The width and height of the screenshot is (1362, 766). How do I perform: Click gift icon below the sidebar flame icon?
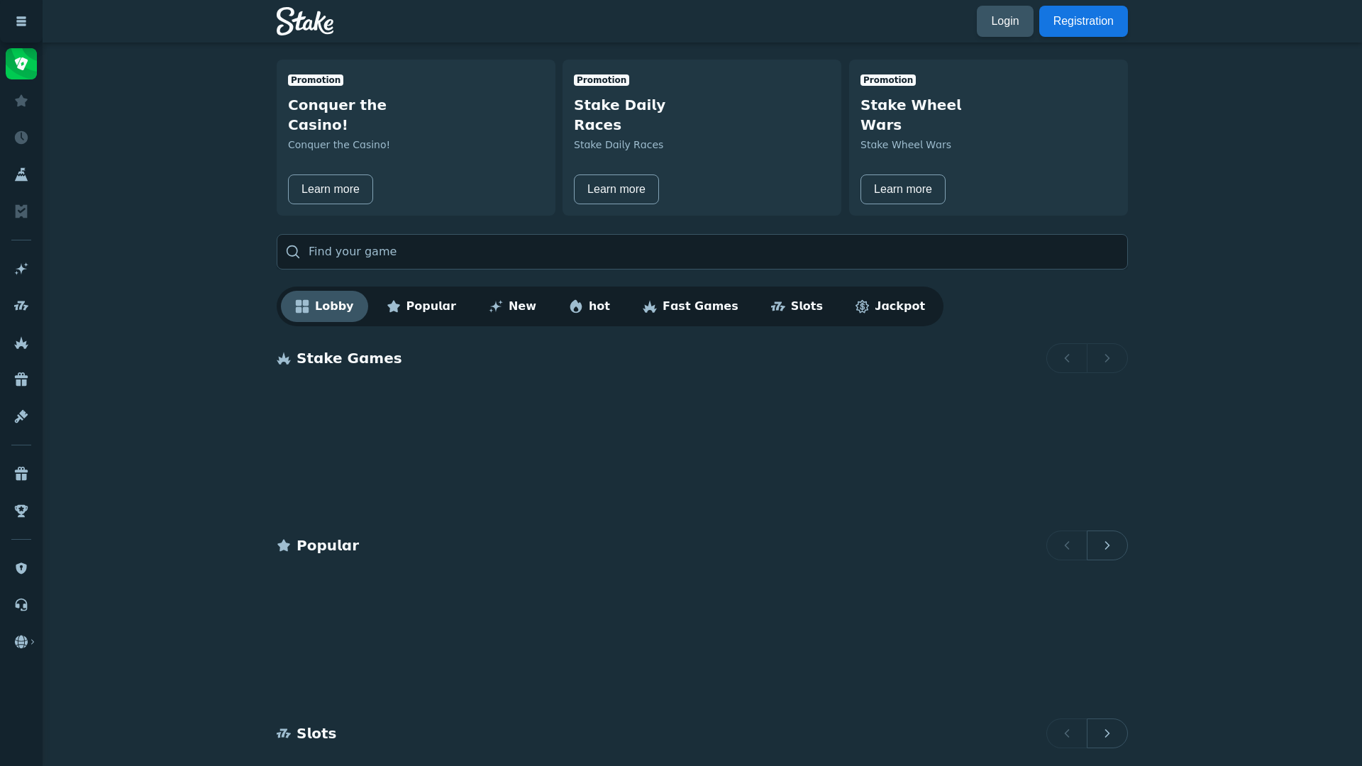[21, 379]
